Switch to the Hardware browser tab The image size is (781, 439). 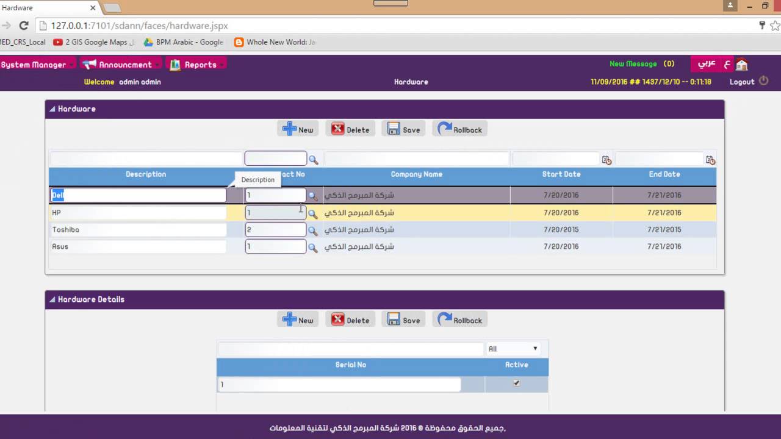48,8
